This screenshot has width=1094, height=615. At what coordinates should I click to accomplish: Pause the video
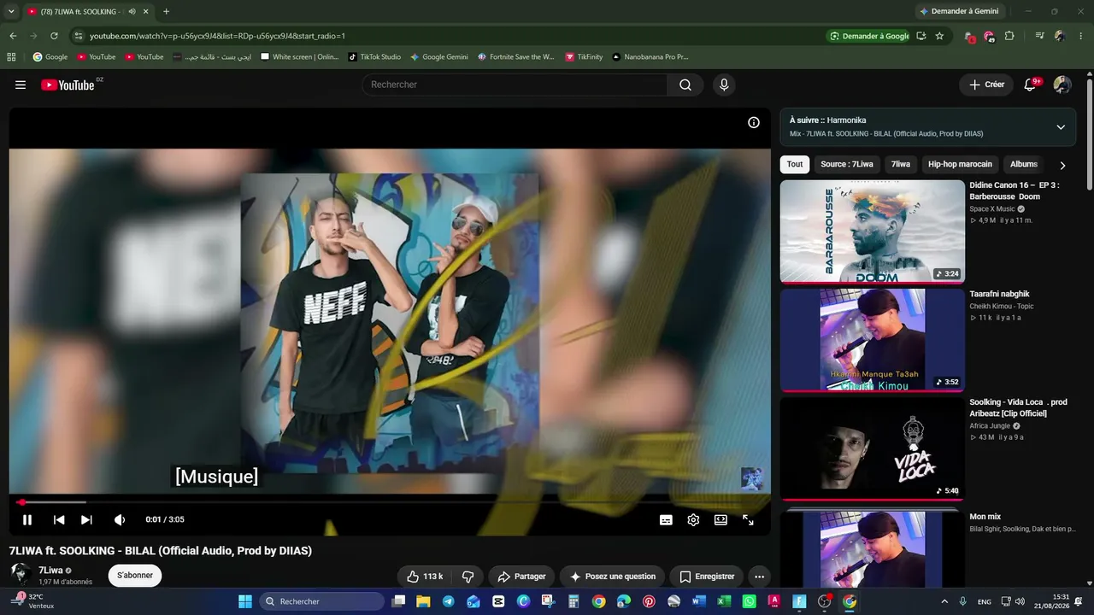pyautogui.click(x=27, y=519)
